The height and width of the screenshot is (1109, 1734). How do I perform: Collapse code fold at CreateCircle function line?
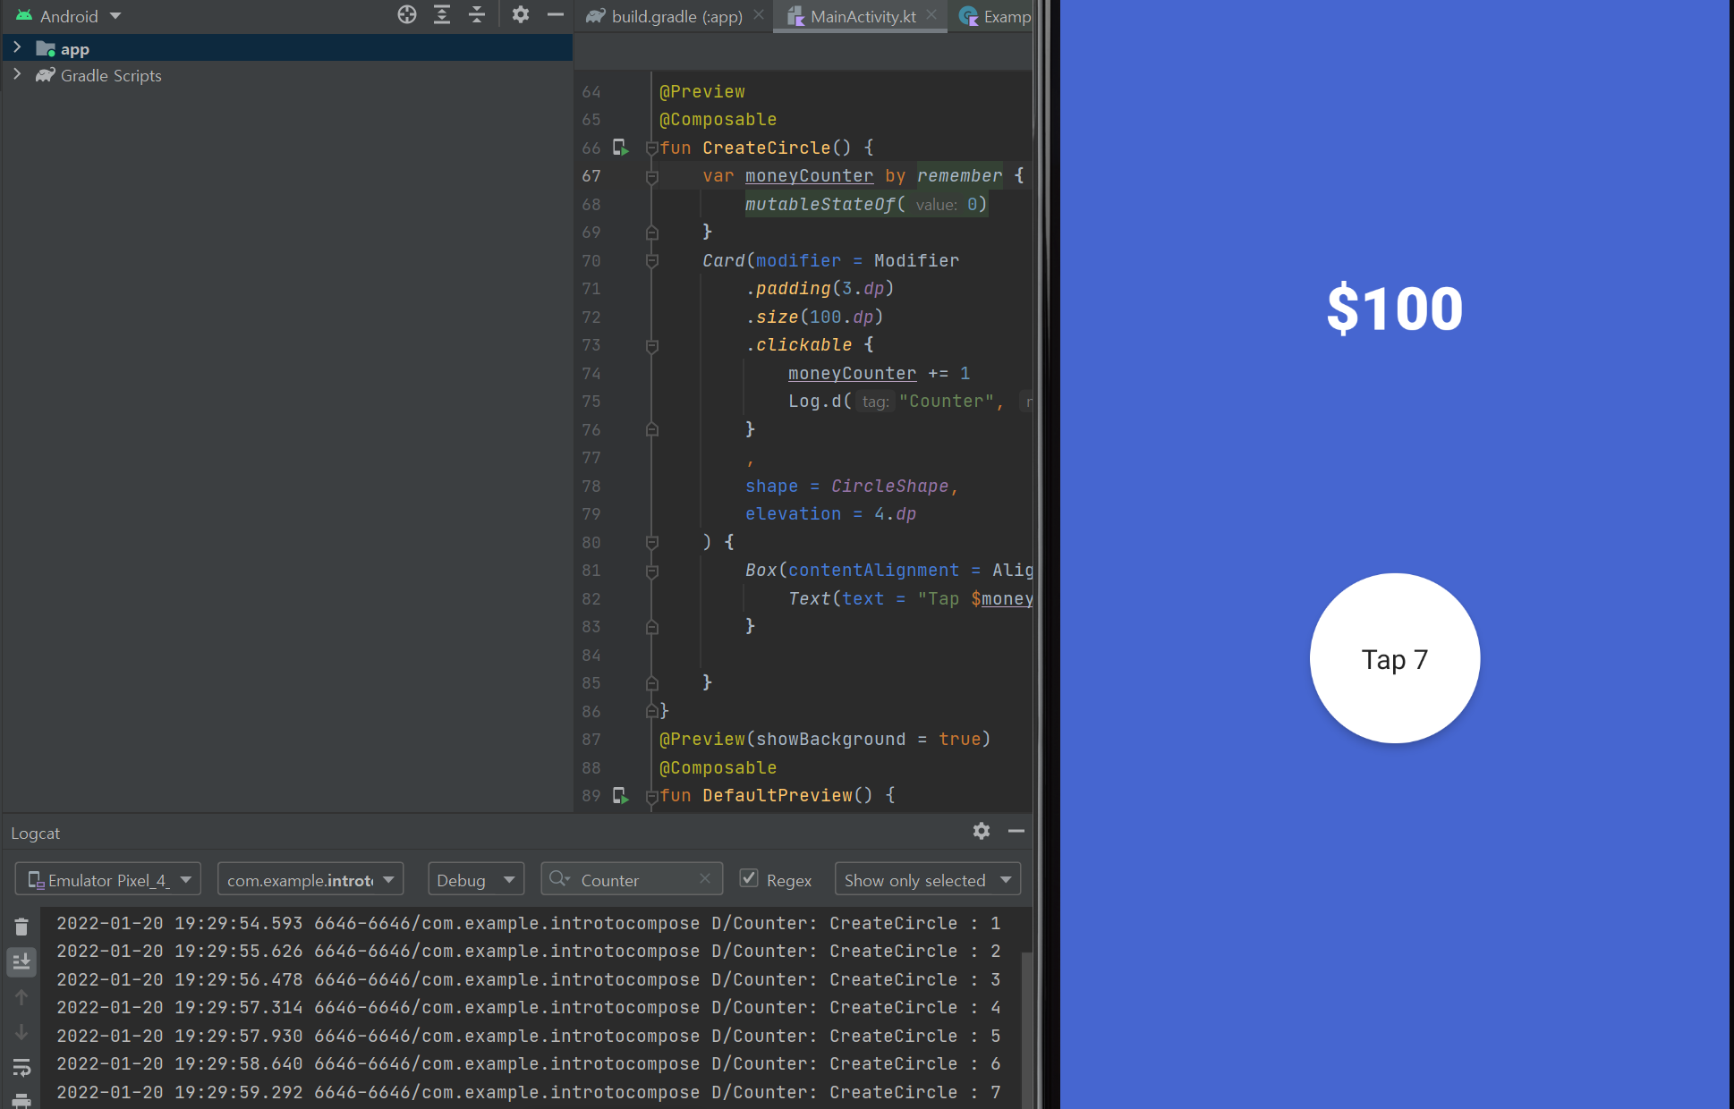pos(652,148)
